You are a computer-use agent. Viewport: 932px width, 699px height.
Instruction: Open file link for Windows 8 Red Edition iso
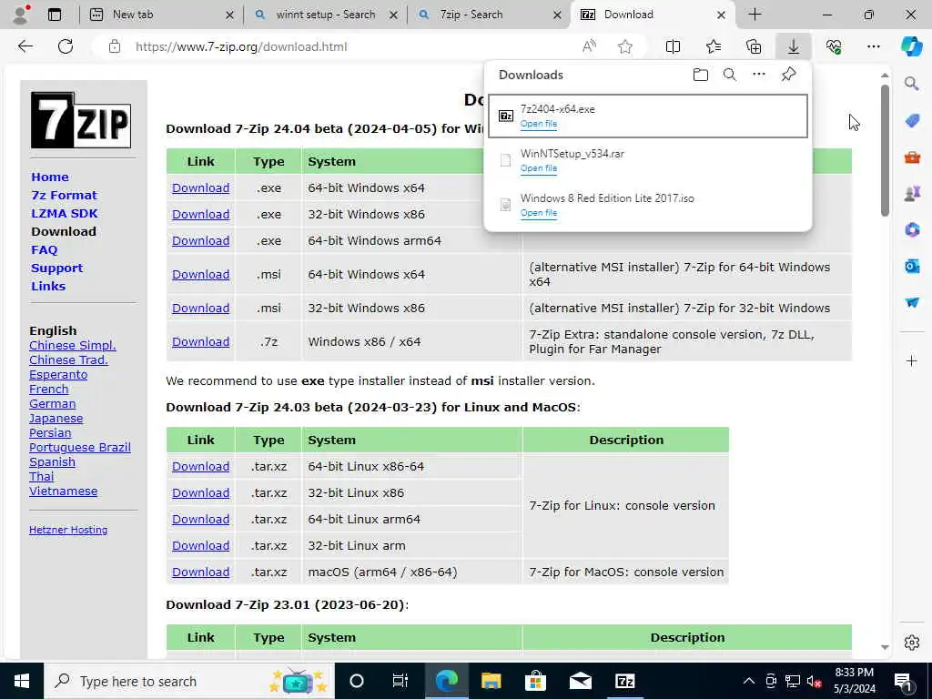click(539, 213)
